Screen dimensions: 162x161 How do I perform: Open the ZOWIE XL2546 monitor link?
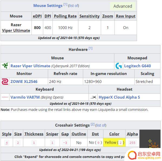(24, 82)
